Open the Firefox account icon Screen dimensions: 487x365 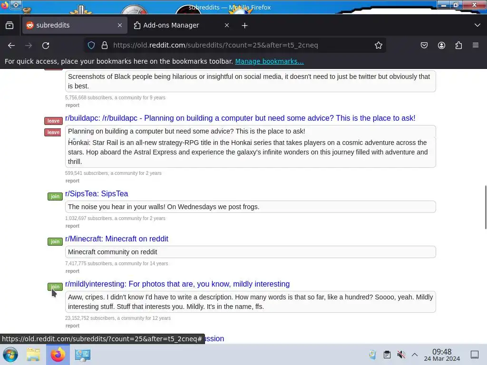[x=441, y=45]
